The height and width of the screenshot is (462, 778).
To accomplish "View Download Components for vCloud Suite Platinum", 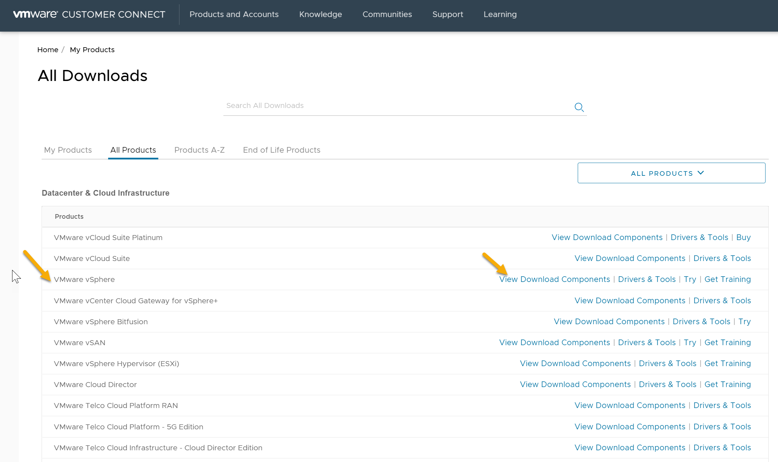I will 607,237.
